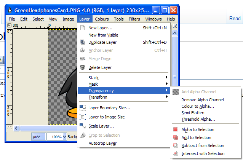Click the Delete Layer trash icon
The height and width of the screenshot is (163, 243).
click(82, 67)
